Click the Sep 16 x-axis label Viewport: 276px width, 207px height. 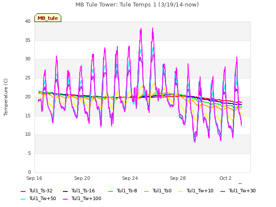click(34, 178)
